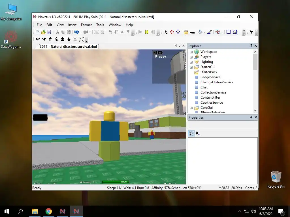Sort properties alphabetically A-Z
The height and width of the screenshot is (217, 290).
pos(198,133)
